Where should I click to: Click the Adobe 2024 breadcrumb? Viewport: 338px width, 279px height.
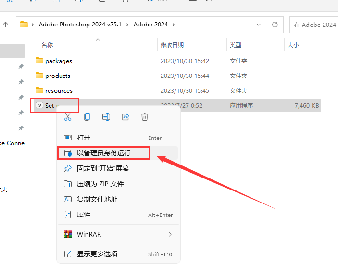(150, 25)
